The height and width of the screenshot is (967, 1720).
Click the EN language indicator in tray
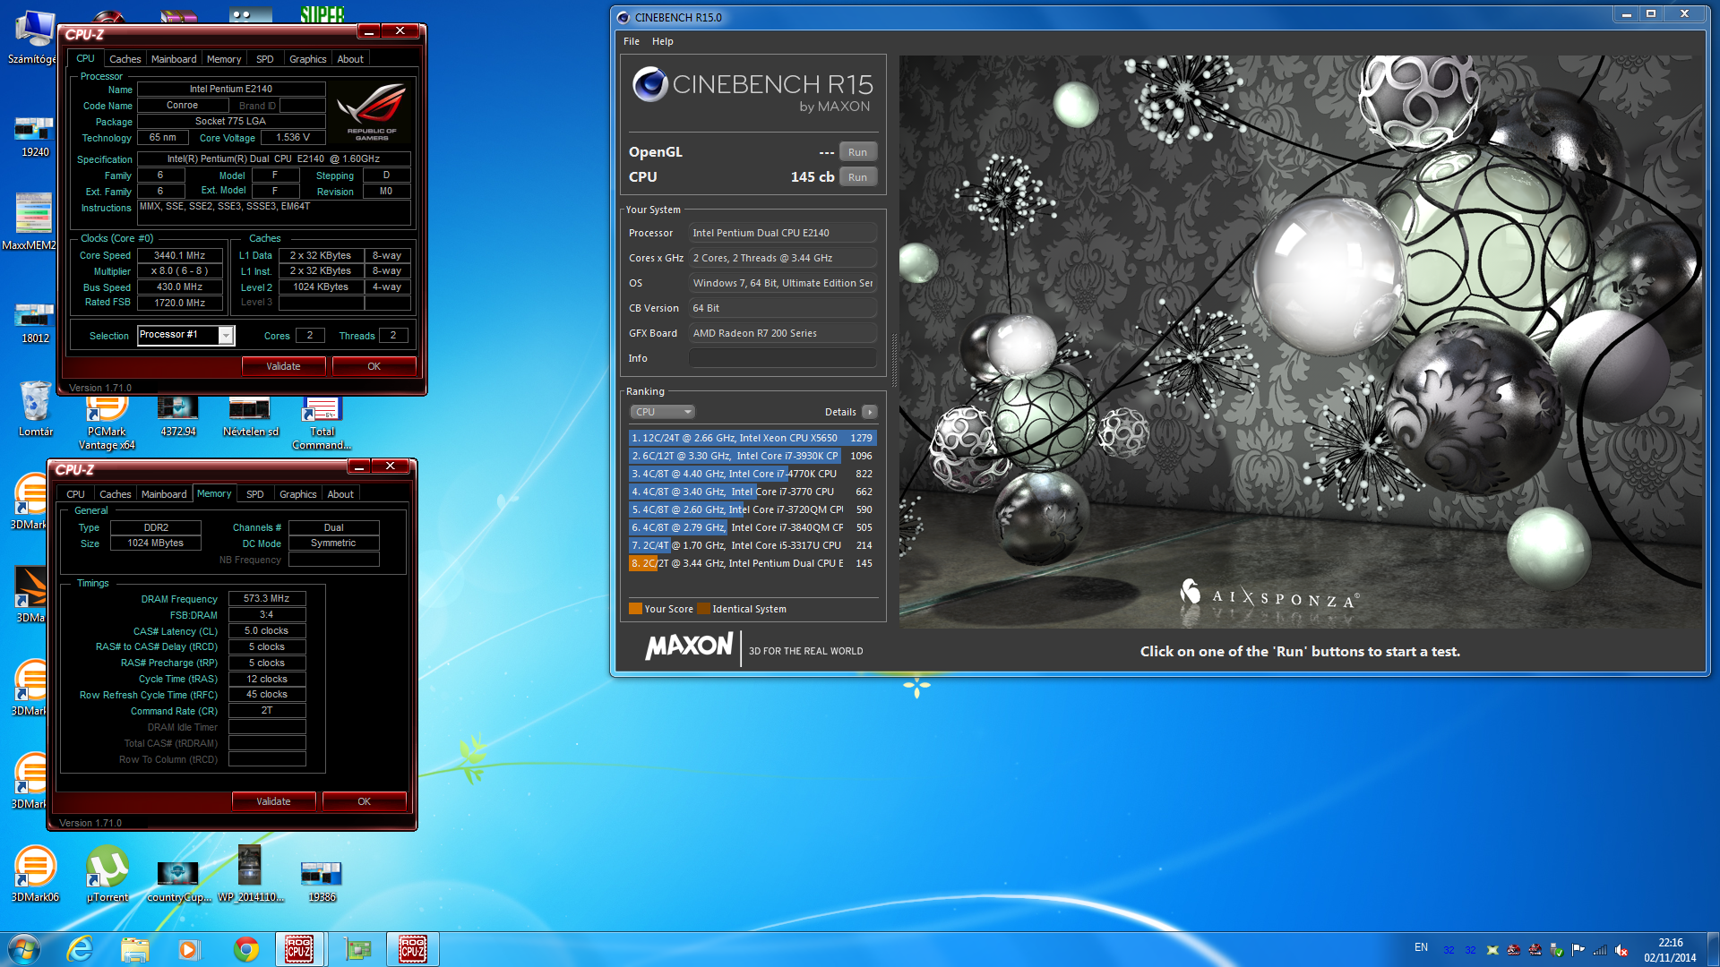coord(1421,947)
